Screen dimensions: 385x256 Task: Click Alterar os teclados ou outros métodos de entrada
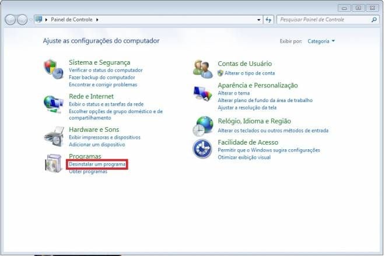coord(273,130)
